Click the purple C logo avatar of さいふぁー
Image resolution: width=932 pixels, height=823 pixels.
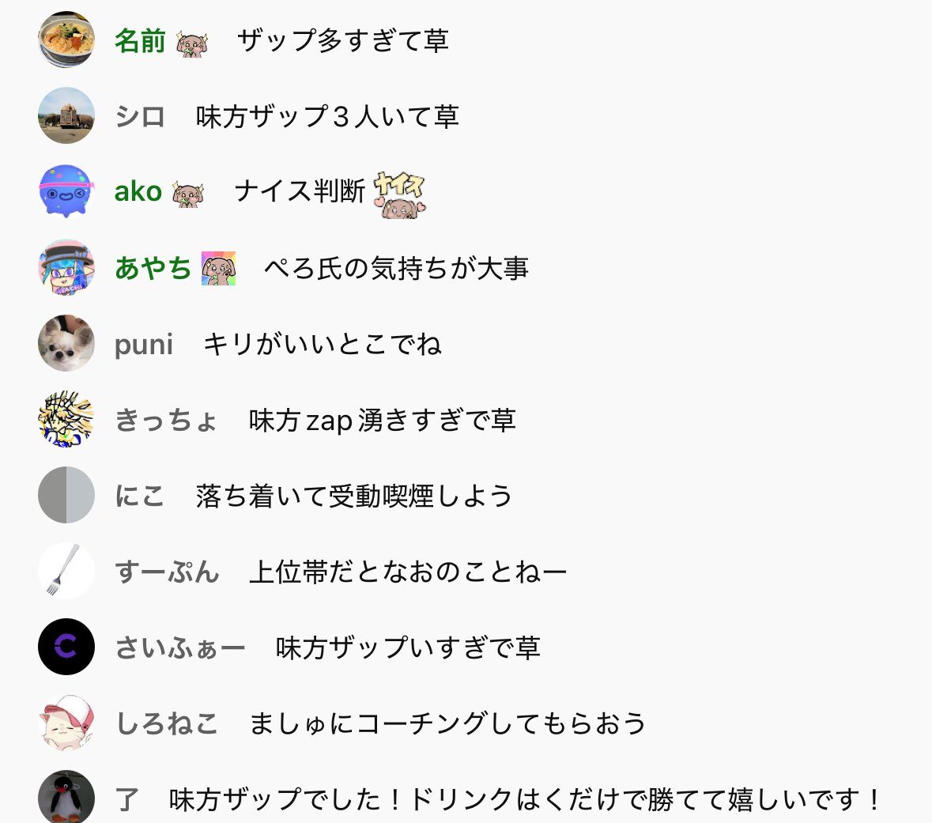[x=66, y=647]
